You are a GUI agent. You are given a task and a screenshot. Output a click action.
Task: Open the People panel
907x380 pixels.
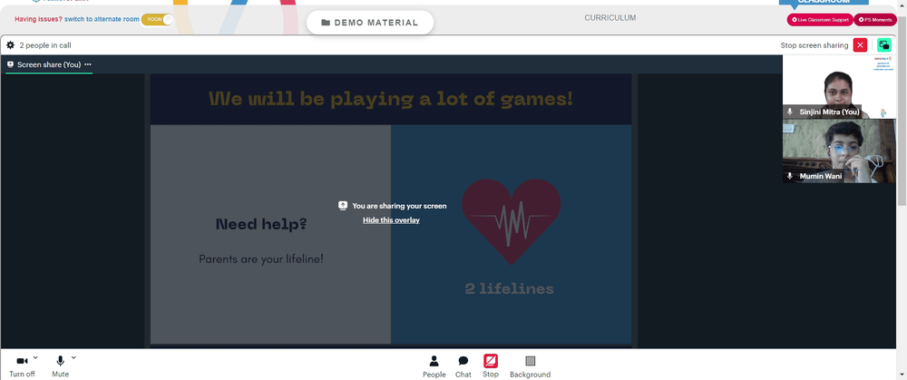pos(434,366)
